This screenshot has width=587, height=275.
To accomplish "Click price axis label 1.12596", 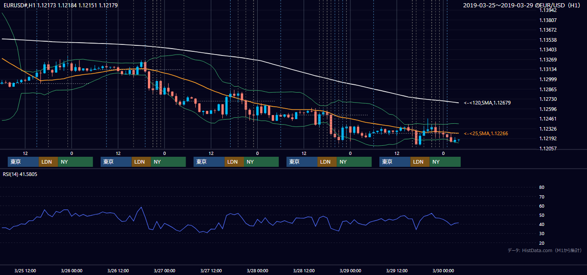I will coord(548,109).
